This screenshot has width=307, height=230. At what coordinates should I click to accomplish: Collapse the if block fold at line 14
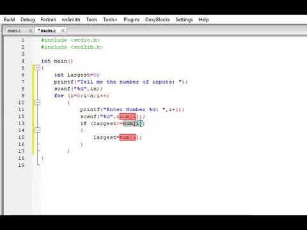click(x=38, y=130)
